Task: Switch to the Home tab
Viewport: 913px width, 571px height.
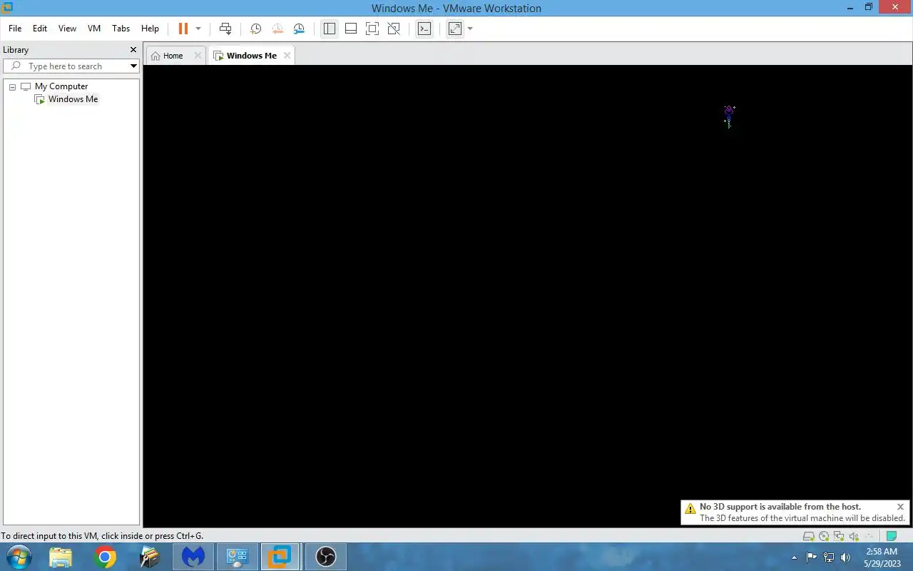Action: [173, 56]
